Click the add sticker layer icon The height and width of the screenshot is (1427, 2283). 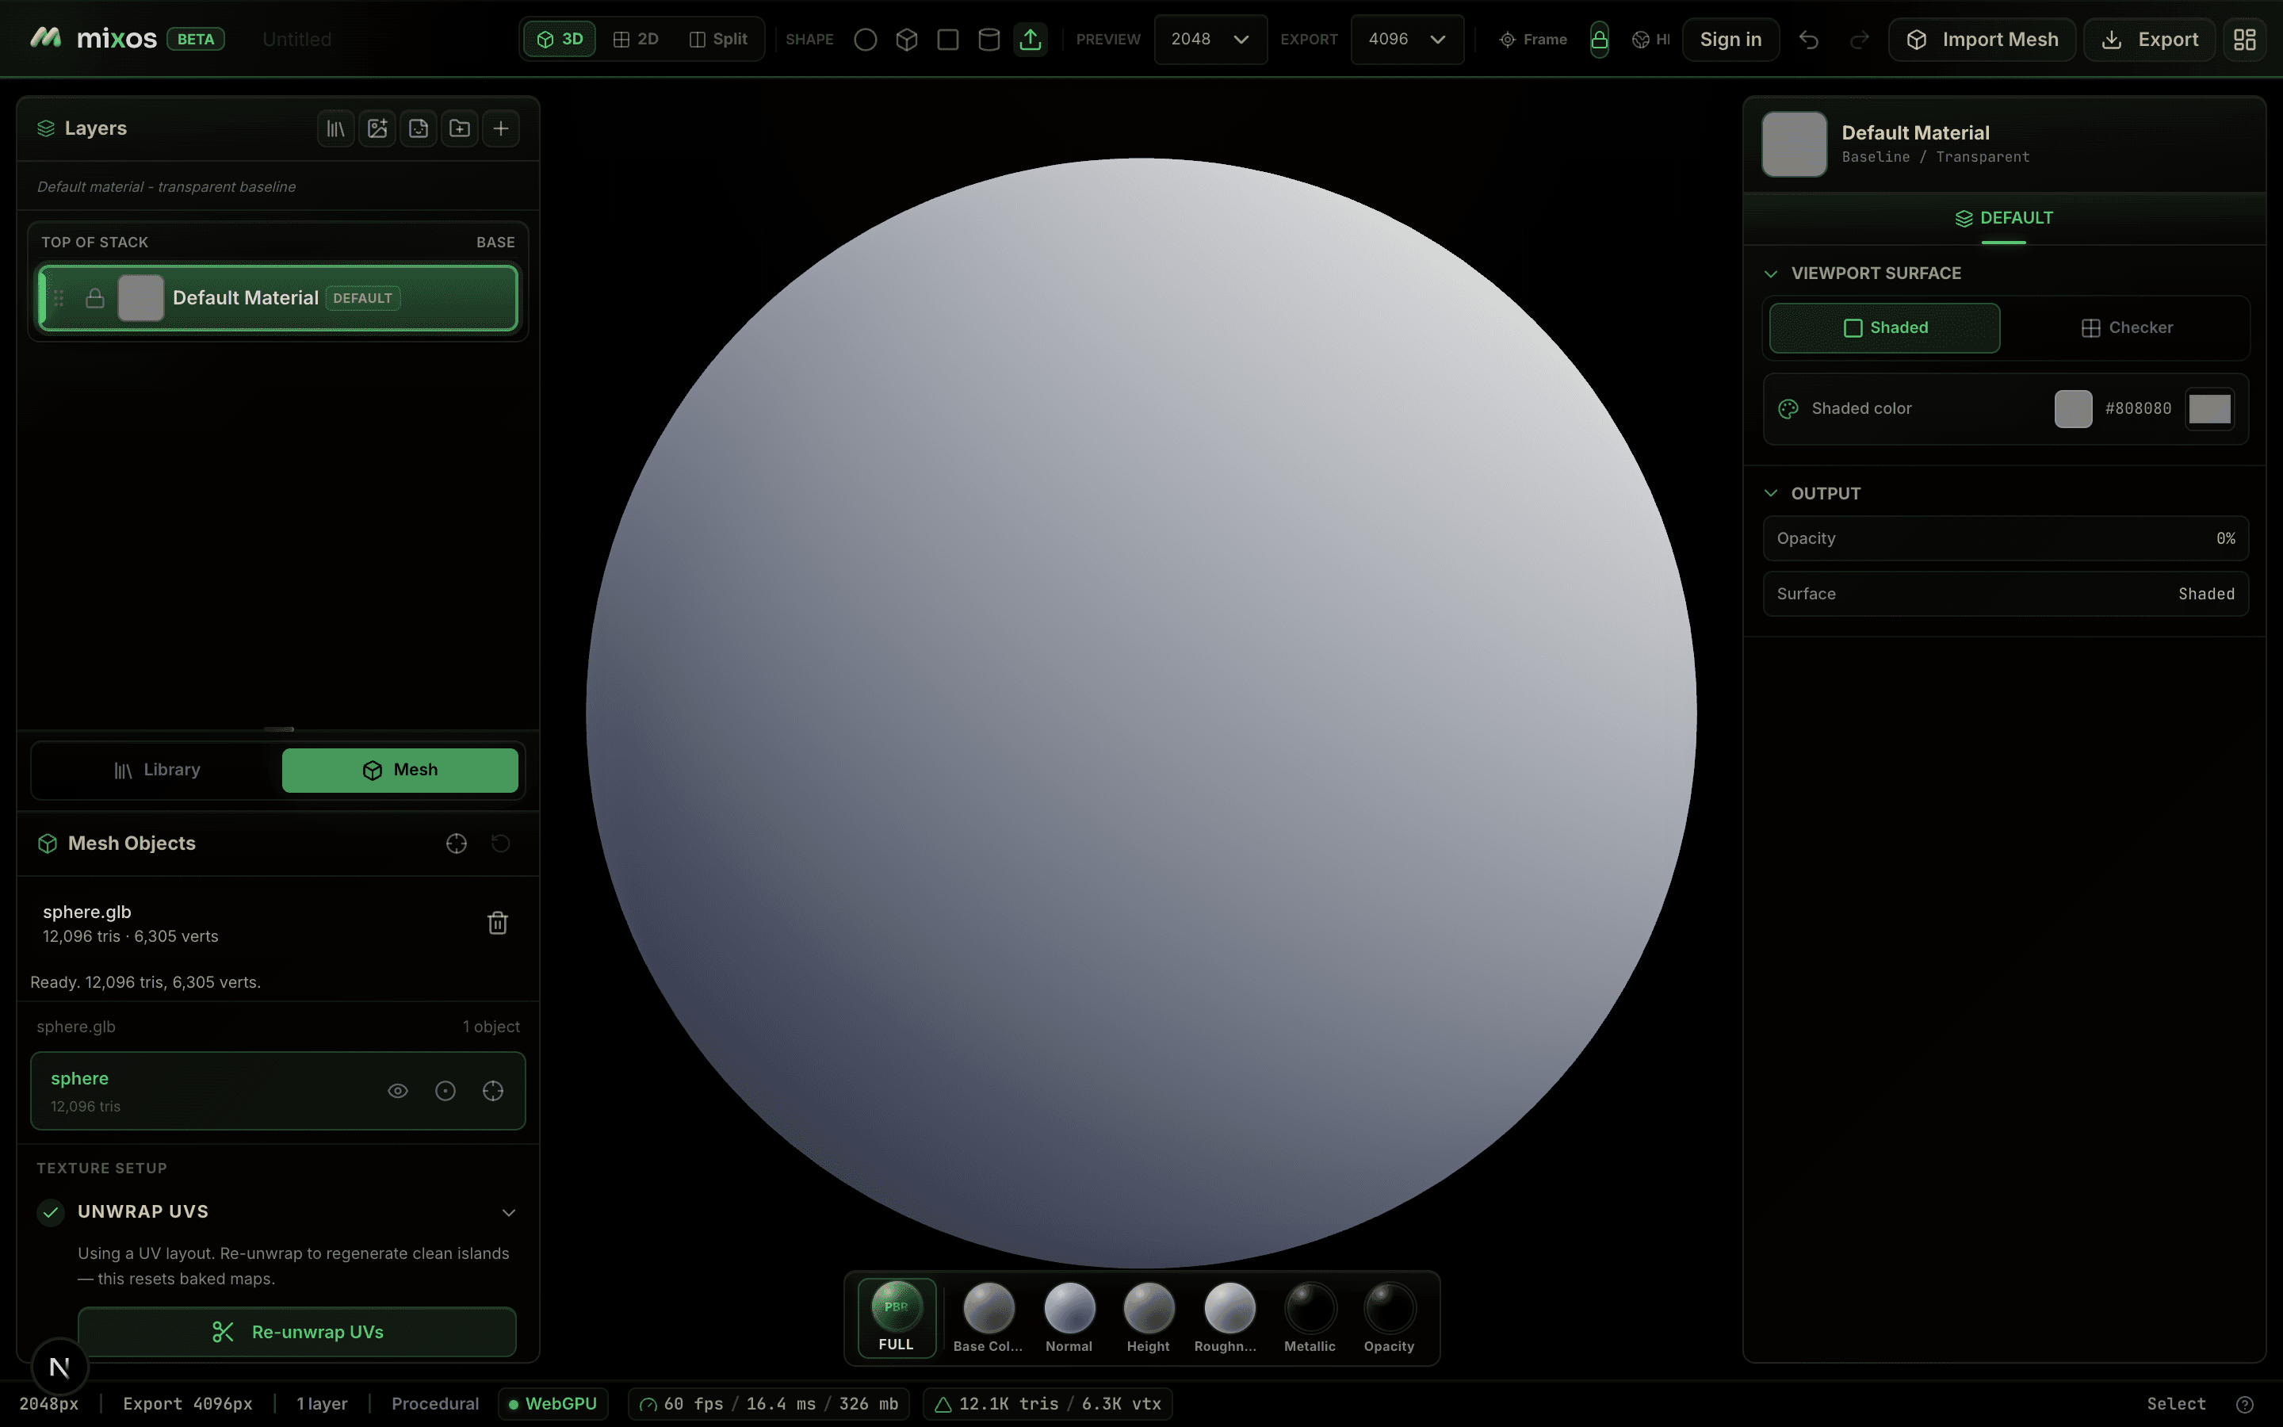tap(419, 128)
